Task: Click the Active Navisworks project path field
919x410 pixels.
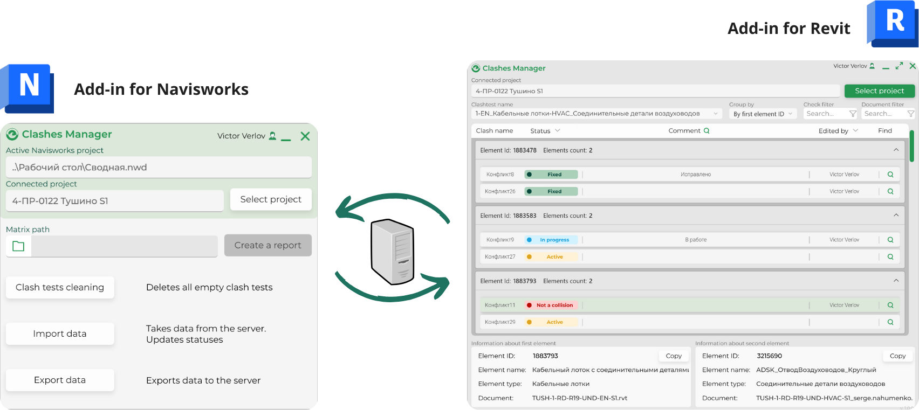Action: tap(159, 167)
